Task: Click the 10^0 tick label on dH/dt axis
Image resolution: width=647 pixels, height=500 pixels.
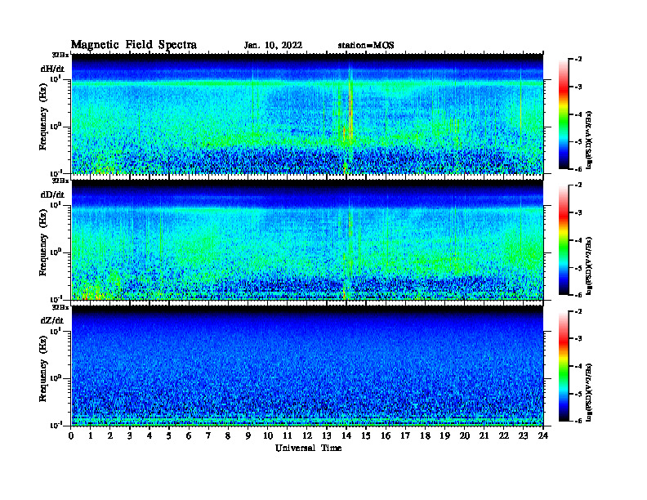Action: tap(56, 127)
